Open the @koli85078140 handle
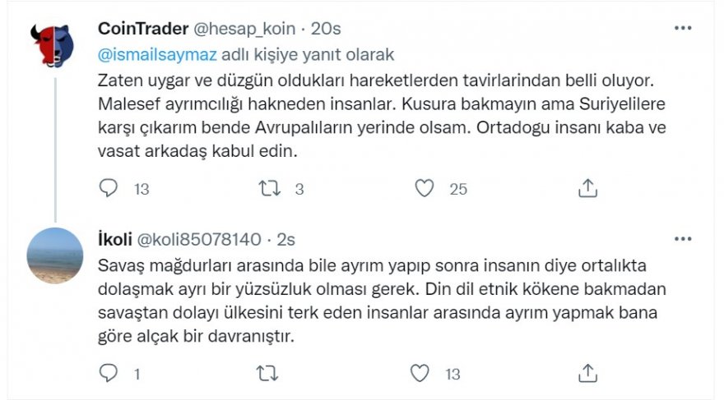 (x=198, y=240)
